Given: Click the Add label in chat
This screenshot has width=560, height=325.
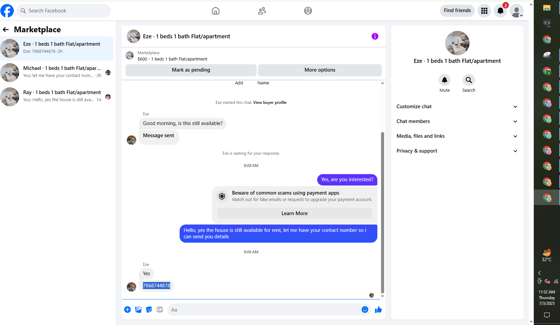Looking at the screenshot, I should [239, 83].
